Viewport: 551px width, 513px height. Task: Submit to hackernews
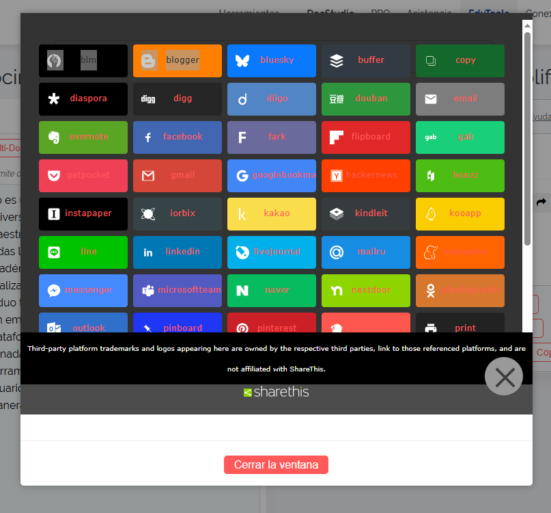click(366, 176)
